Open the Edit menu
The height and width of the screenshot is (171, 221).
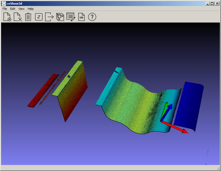(x=13, y=9)
